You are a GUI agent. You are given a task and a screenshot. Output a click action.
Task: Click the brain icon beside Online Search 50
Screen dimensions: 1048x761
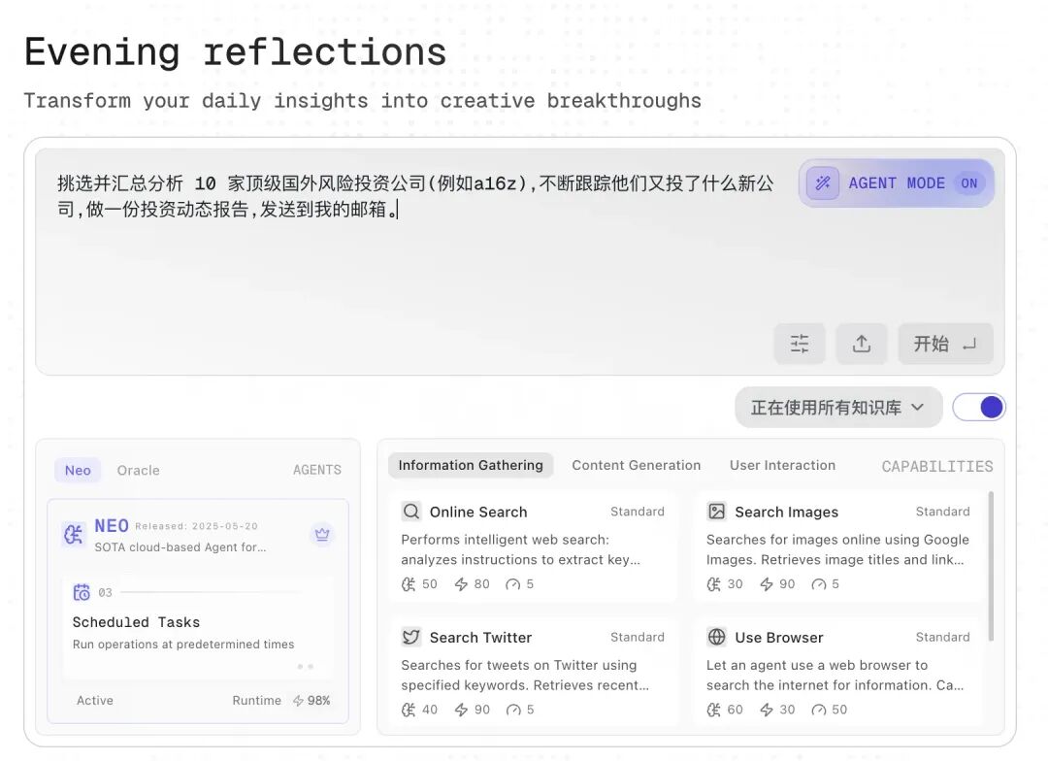pos(409,584)
